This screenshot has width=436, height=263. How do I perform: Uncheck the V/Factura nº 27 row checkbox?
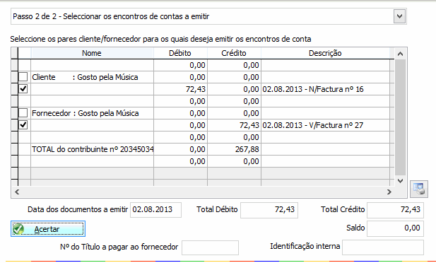click(23, 125)
